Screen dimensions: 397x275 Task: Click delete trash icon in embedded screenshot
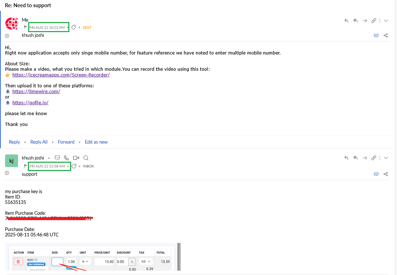click(18, 262)
